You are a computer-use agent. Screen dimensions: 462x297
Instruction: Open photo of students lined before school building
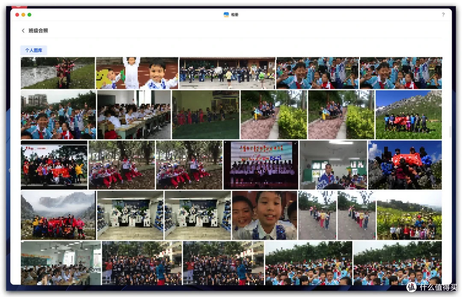click(227, 73)
